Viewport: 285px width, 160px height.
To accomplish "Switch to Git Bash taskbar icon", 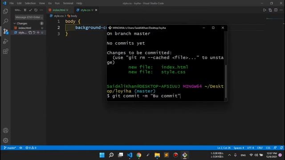I will click(x=185, y=155).
